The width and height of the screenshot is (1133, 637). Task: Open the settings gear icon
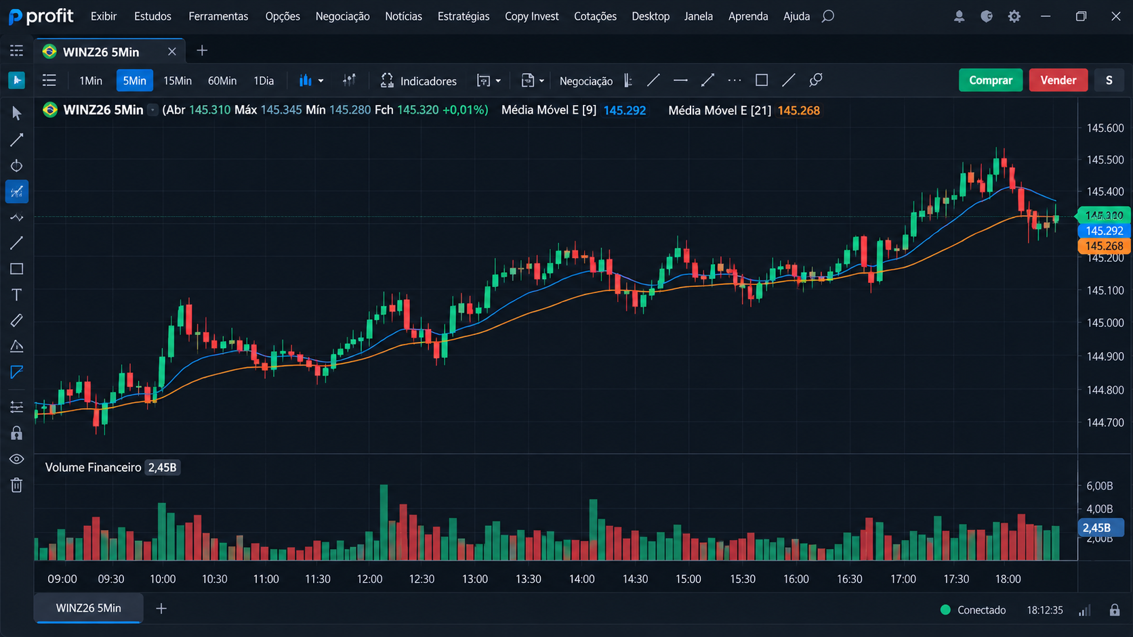pos(1014,16)
